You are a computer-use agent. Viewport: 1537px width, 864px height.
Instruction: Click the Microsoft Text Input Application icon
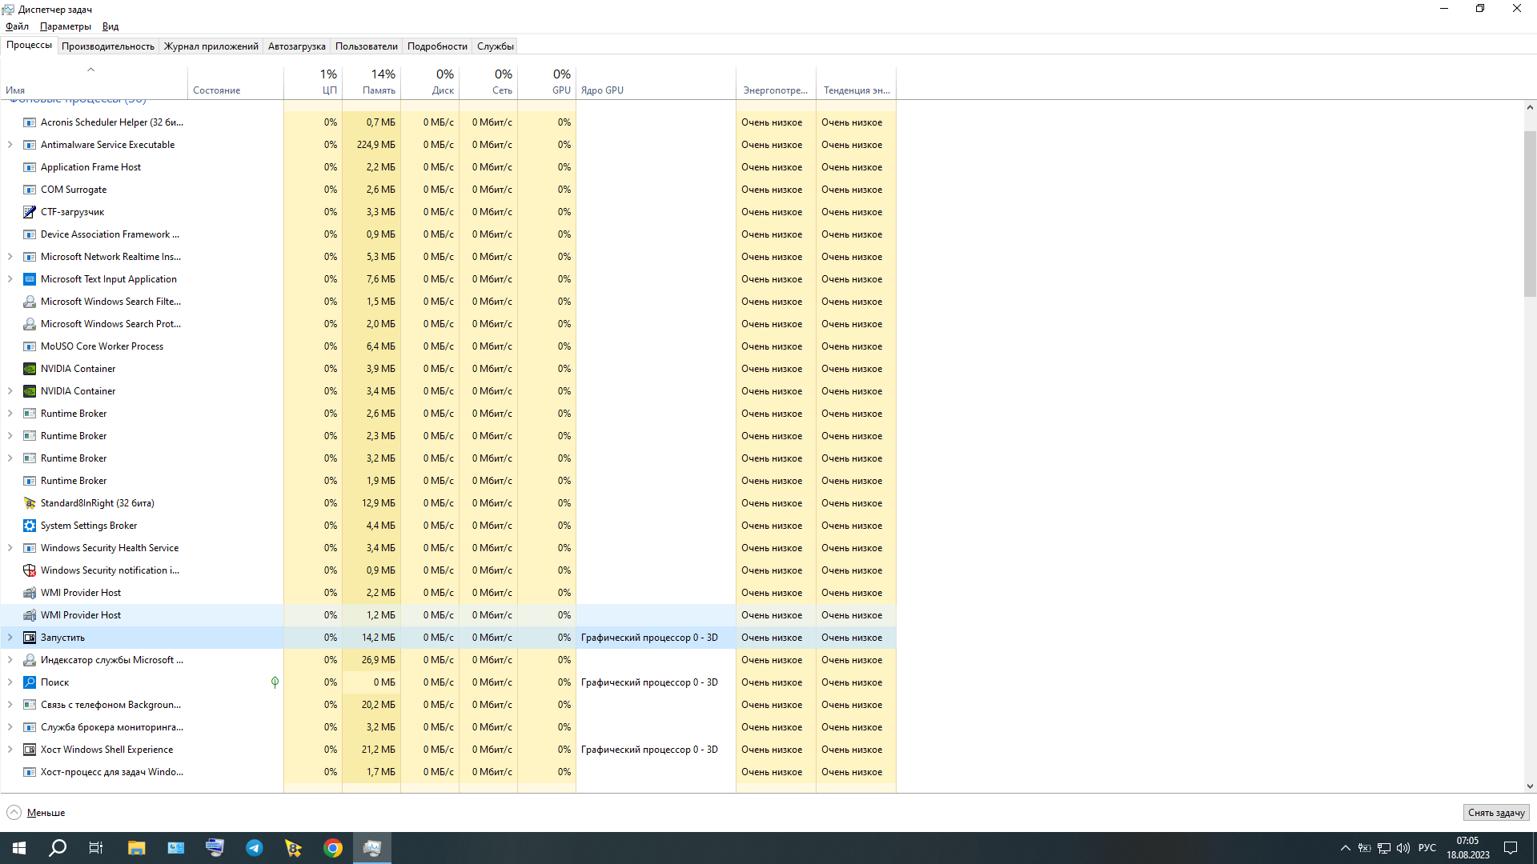point(30,279)
